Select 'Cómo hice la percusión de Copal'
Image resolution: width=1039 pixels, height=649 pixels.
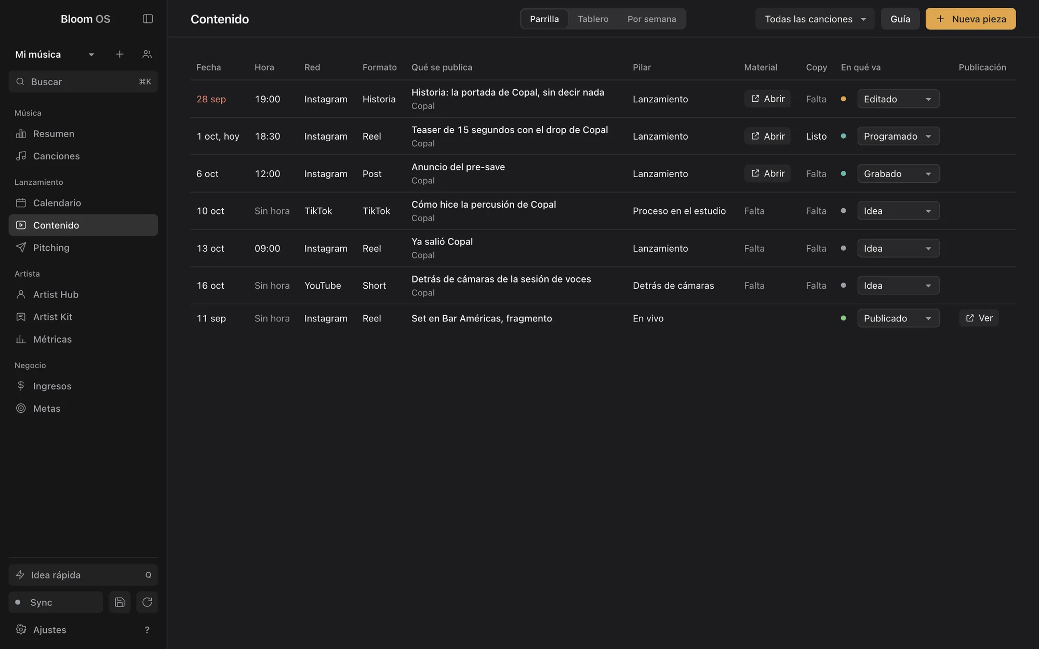pos(484,204)
